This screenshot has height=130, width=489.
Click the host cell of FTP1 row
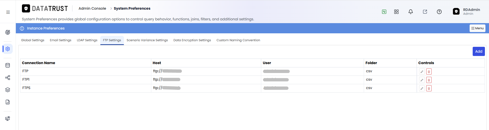pos(206,80)
